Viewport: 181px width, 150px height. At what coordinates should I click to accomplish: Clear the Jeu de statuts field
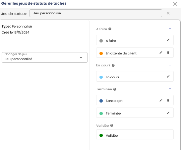[168, 13]
